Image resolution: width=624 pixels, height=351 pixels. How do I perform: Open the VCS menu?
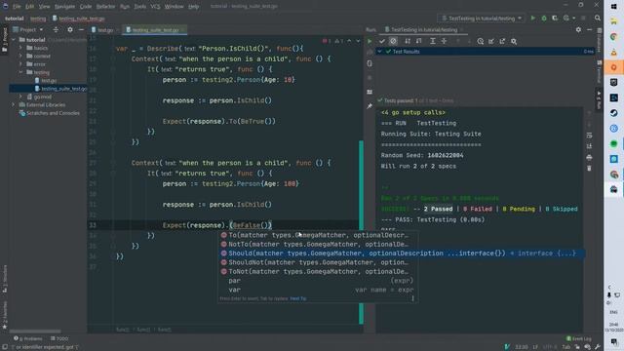[x=155, y=7]
